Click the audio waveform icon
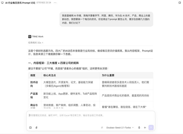The image size is (183, 134). tap(145, 128)
